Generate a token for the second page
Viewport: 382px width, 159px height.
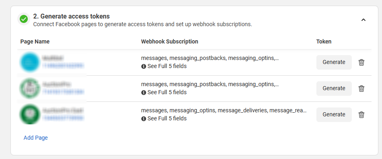tap(334, 89)
